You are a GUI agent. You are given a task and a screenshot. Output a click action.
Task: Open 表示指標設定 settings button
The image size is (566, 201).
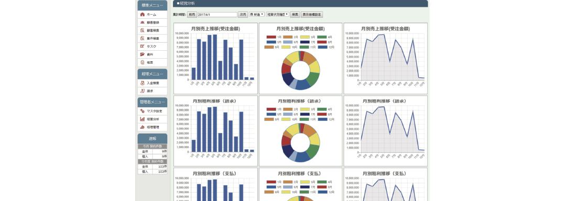[x=312, y=15]
